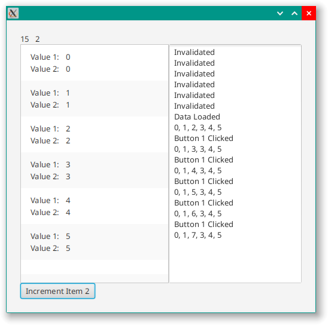Select the log line 0, 1, 2, 3, 4, 5
Screen dimensions: 328x325
tap(198, 127)
